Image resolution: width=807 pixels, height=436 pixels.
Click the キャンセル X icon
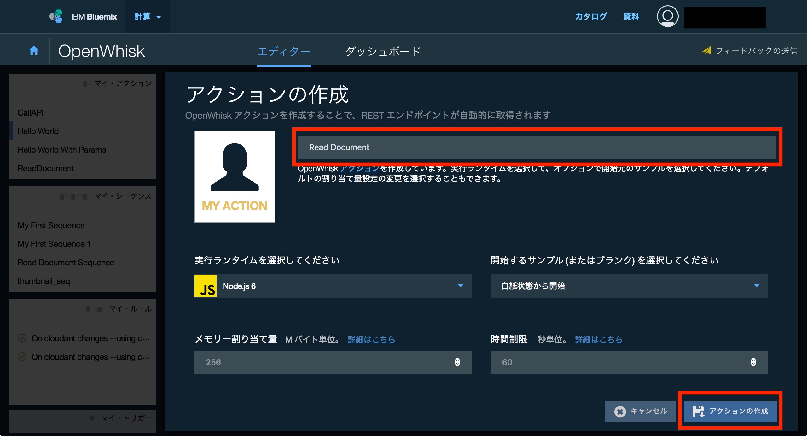(x=620, y=411)
